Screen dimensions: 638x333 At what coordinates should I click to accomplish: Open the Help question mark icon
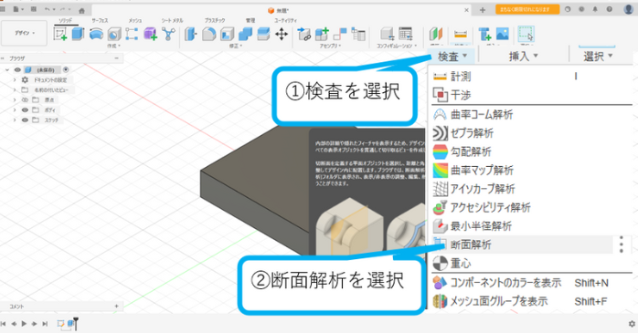(x=609, y=9)
